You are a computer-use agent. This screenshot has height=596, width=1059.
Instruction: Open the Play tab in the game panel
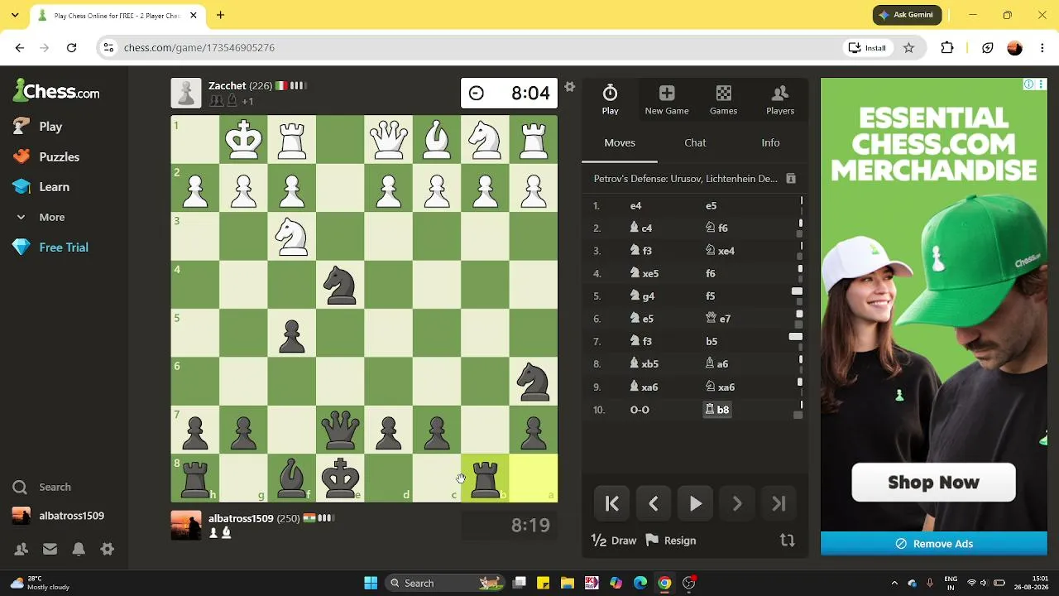click(610, 99)
